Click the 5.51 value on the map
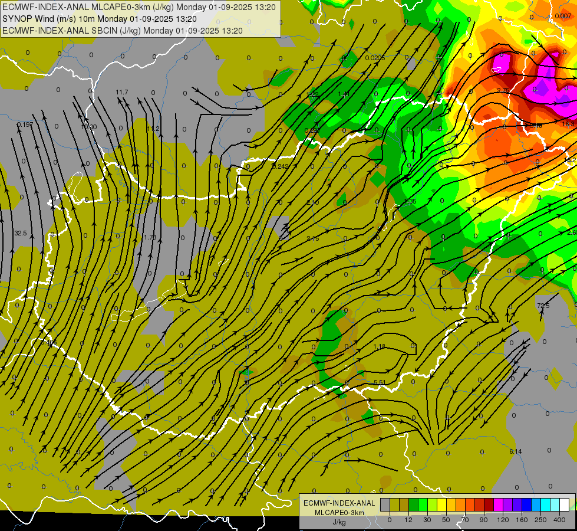This screenshot has width=577, height=531. (380, 382)
